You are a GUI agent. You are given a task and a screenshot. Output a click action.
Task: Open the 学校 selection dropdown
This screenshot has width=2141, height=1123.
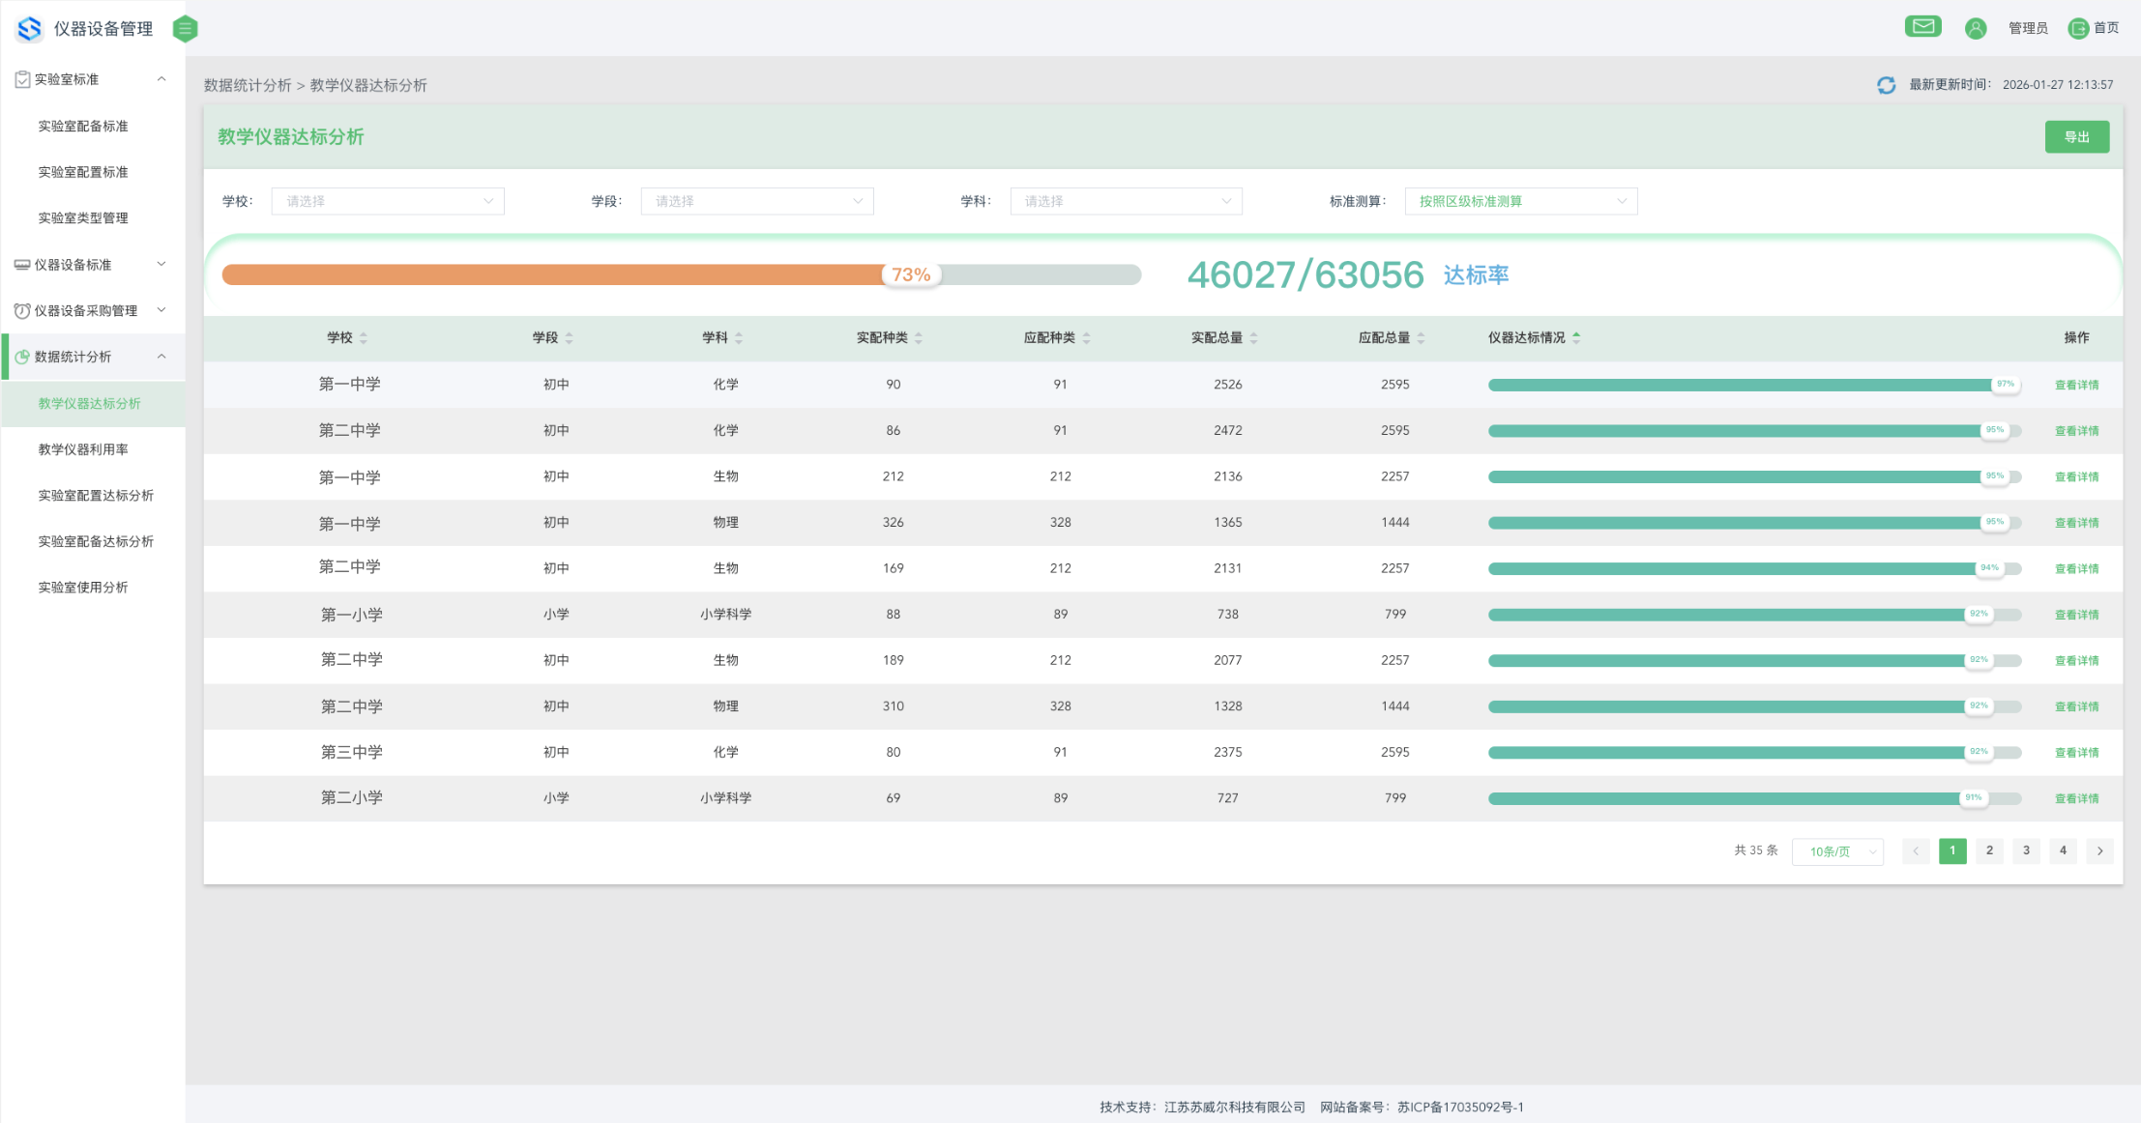point(388,201)
